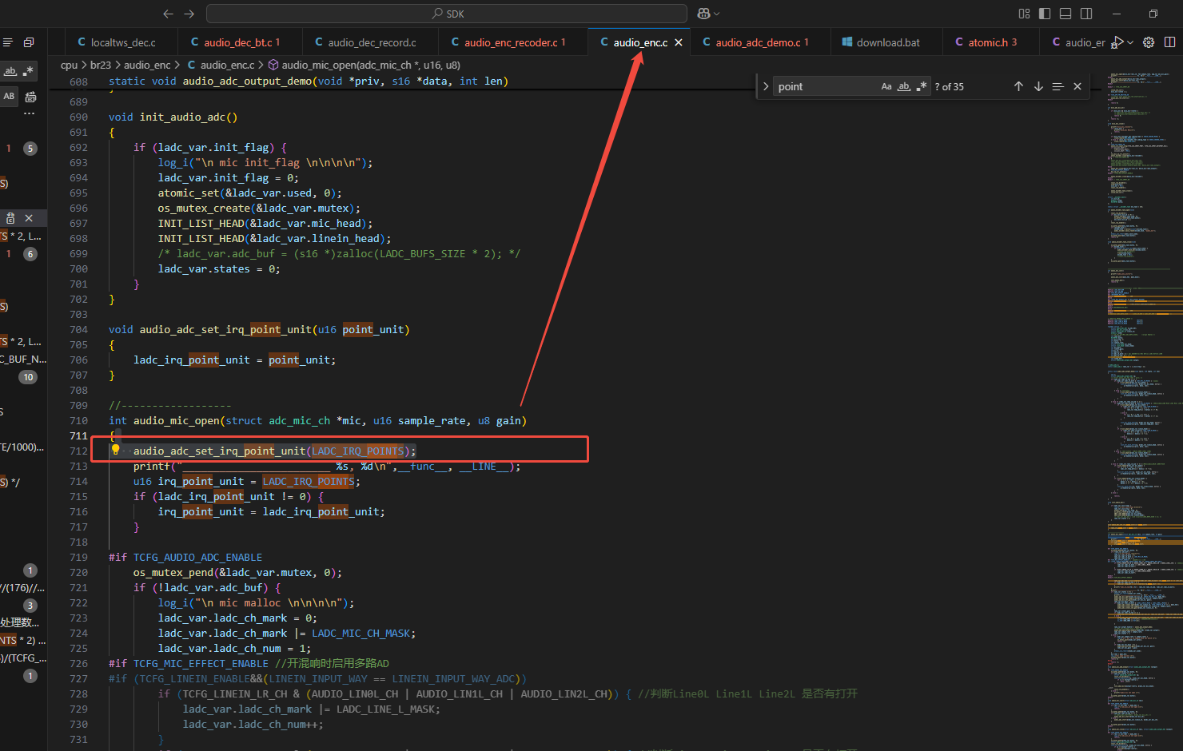Image resolution: width=1183 pixels, height=751 pixels.
Task: Click the search view list icon
Action: tap(7, 42)
